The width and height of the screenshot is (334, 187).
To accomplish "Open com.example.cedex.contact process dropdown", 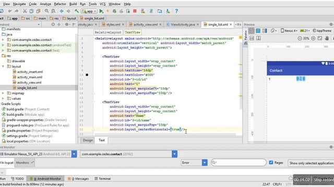I will (x=174, y=154).
